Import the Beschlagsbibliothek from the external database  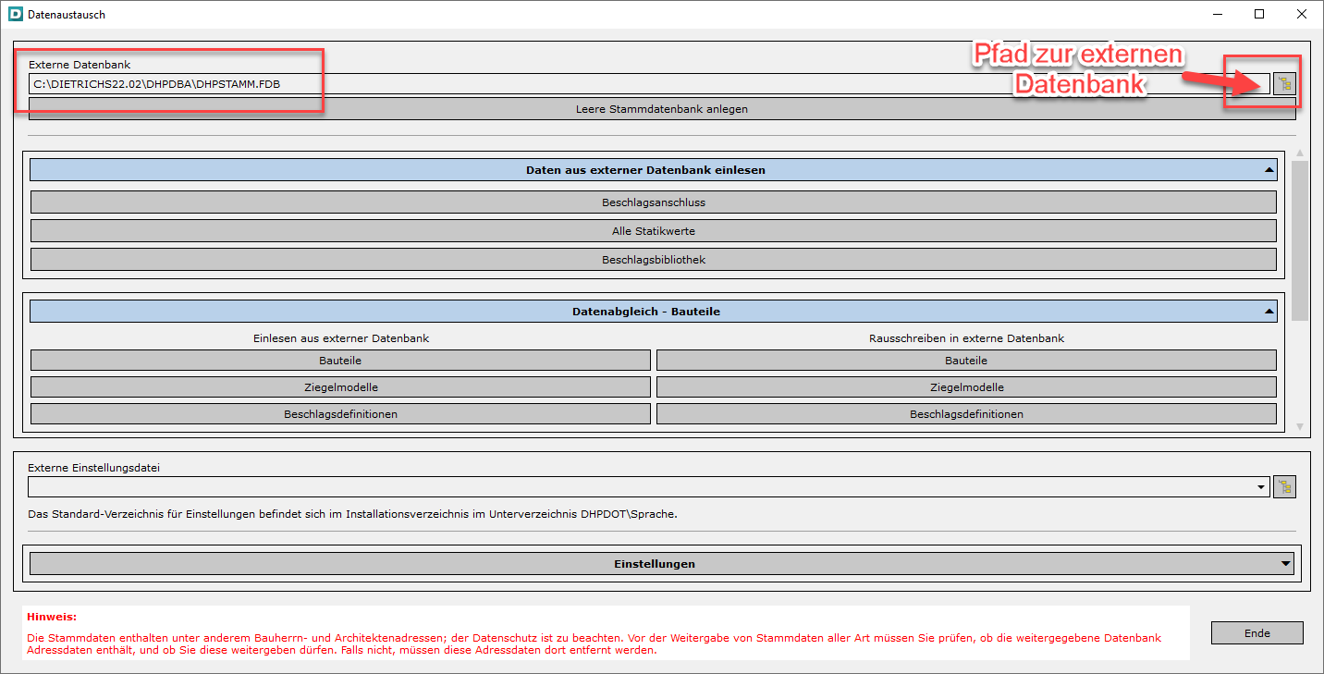click(x=654, y=259)
